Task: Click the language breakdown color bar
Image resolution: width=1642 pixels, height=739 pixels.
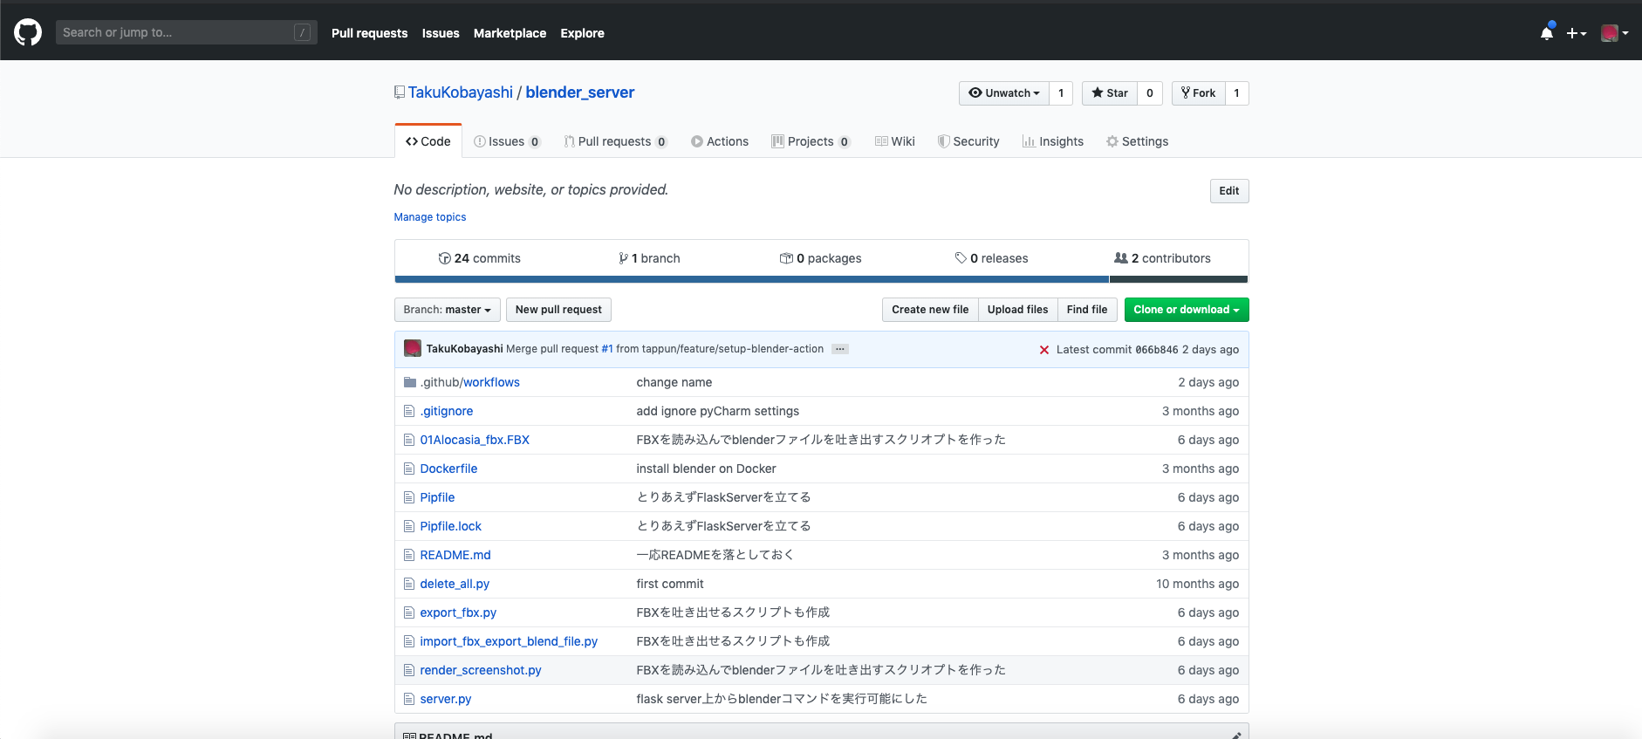Action: point(821,279)
